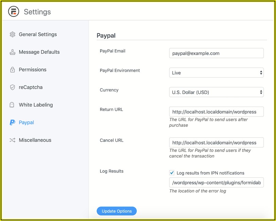Image resolution: width=276 pixels, height=221 pixels.
Task: Focus the Return URL text field
Action: [216, 112]
